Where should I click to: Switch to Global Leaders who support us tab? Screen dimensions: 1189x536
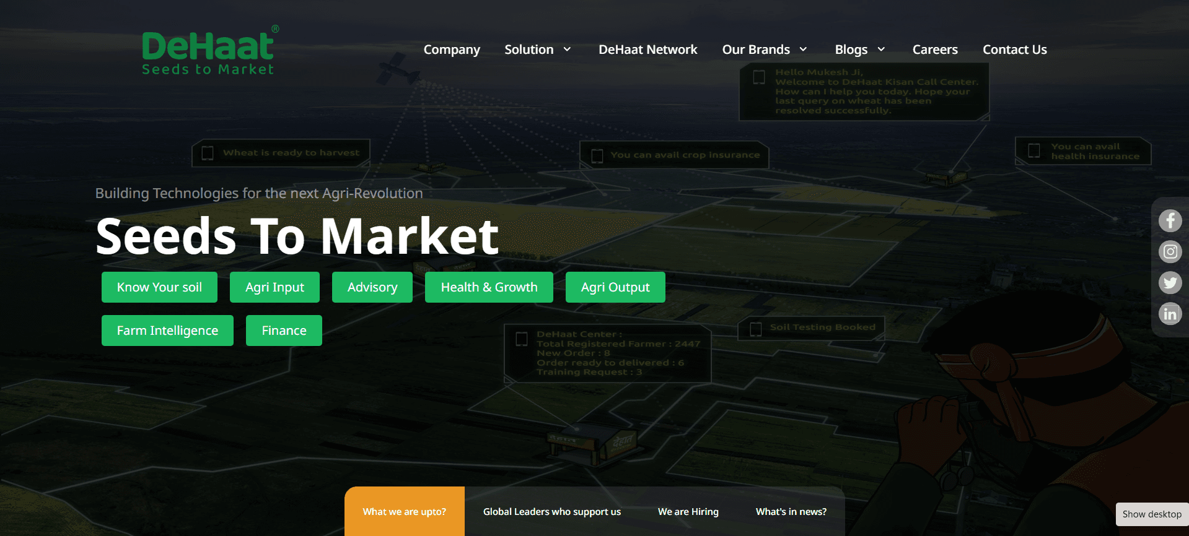tap(551, 511)
